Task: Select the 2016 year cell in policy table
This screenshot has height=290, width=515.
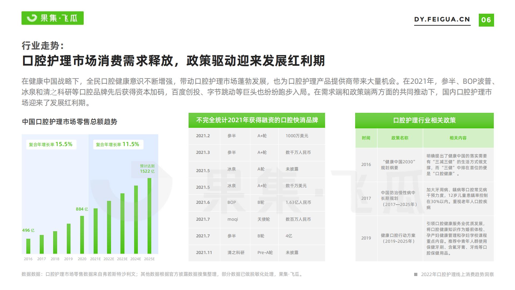Action: tap(366, 165)
